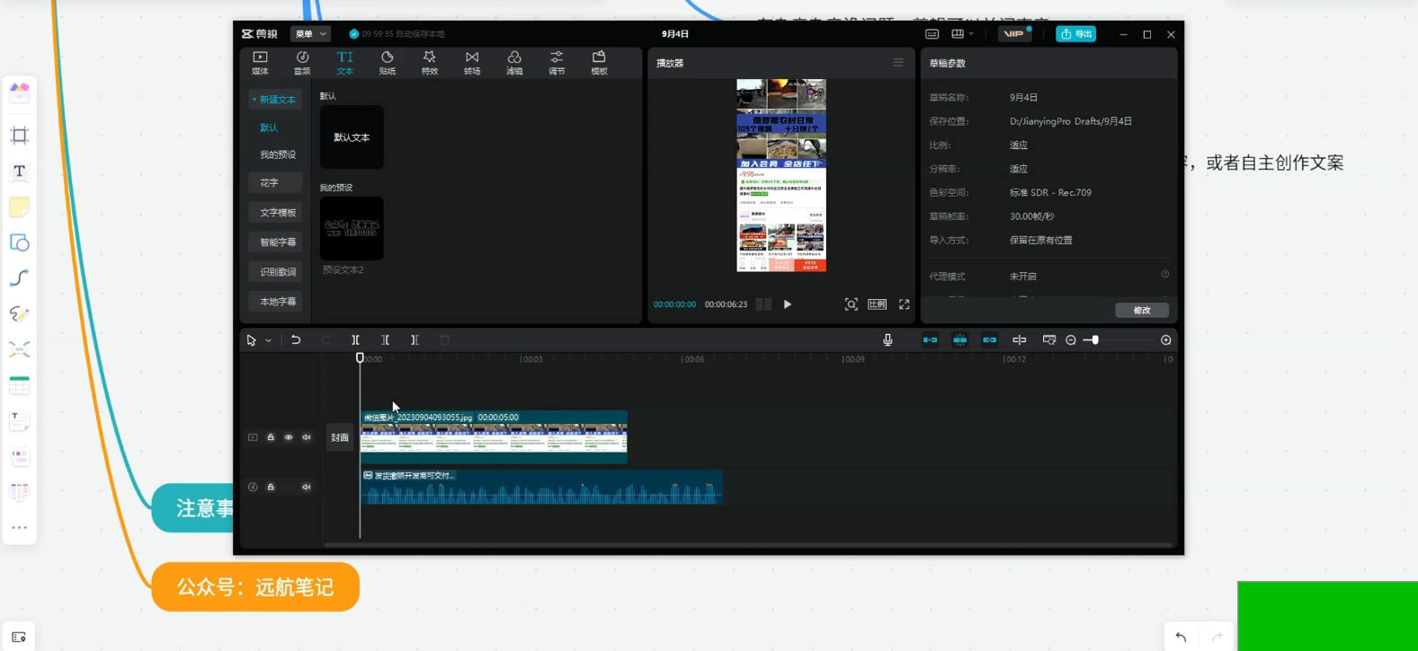
Task: Click the split clip tool icon
Action: coord(355,340)
